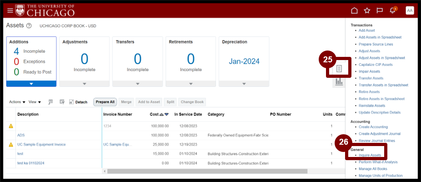Open the View dropdown menu
The image size is (421, 182).
tap(35, 102)
